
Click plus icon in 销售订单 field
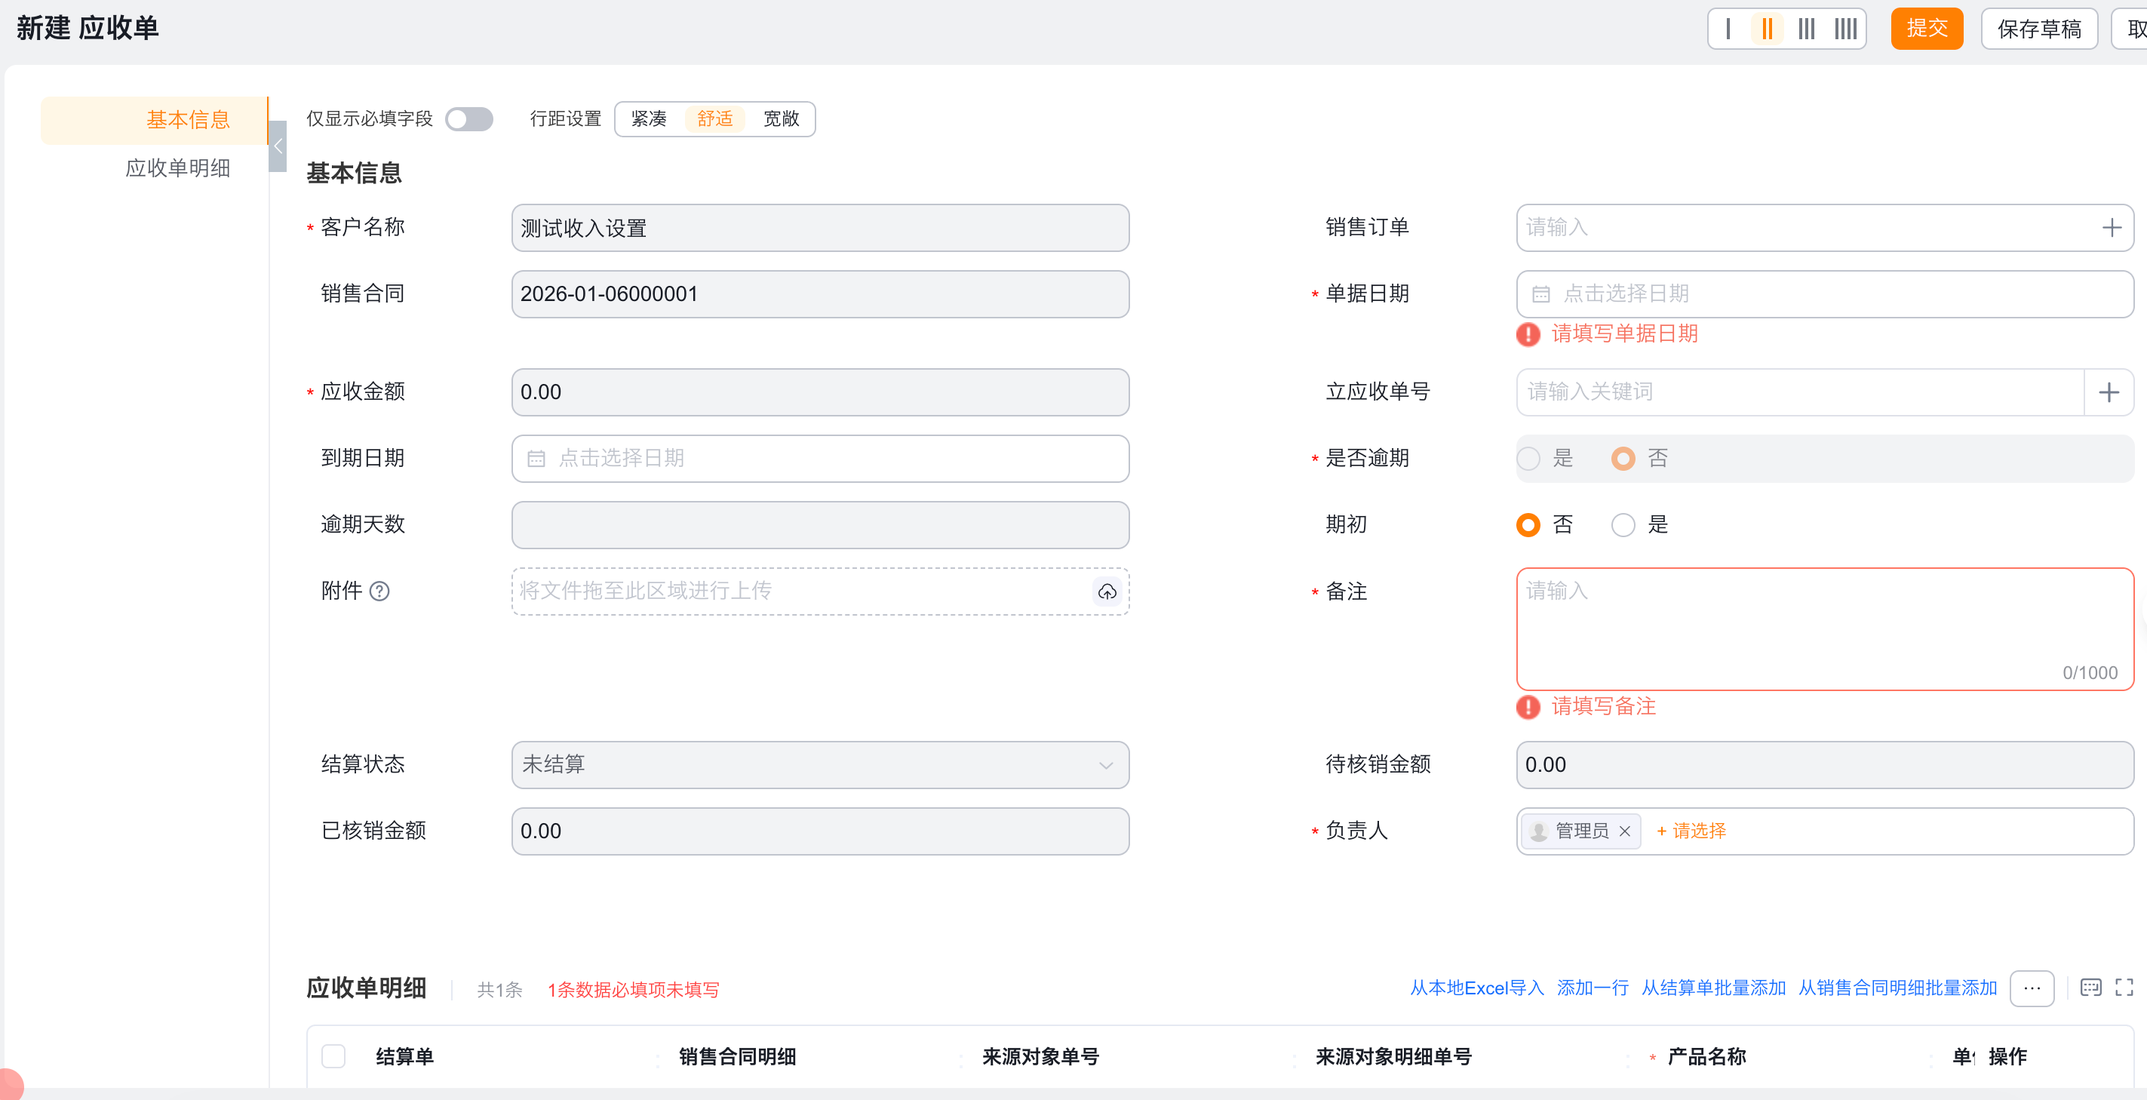coord(2111,228)
